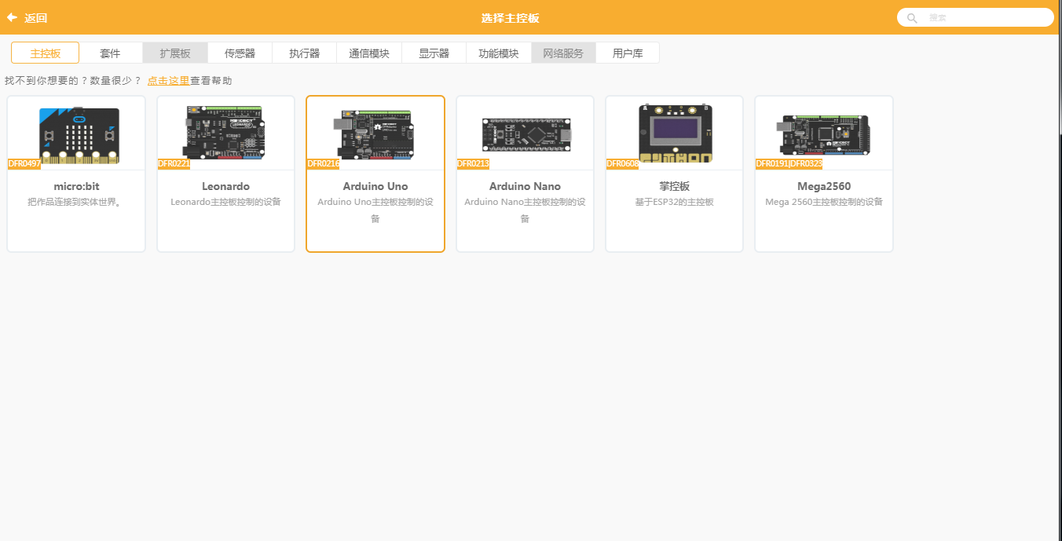Open the 显示器 tab

click(434, 53)
